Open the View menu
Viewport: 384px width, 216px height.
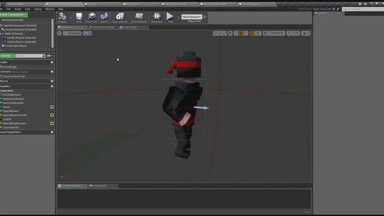pos(28,10)
